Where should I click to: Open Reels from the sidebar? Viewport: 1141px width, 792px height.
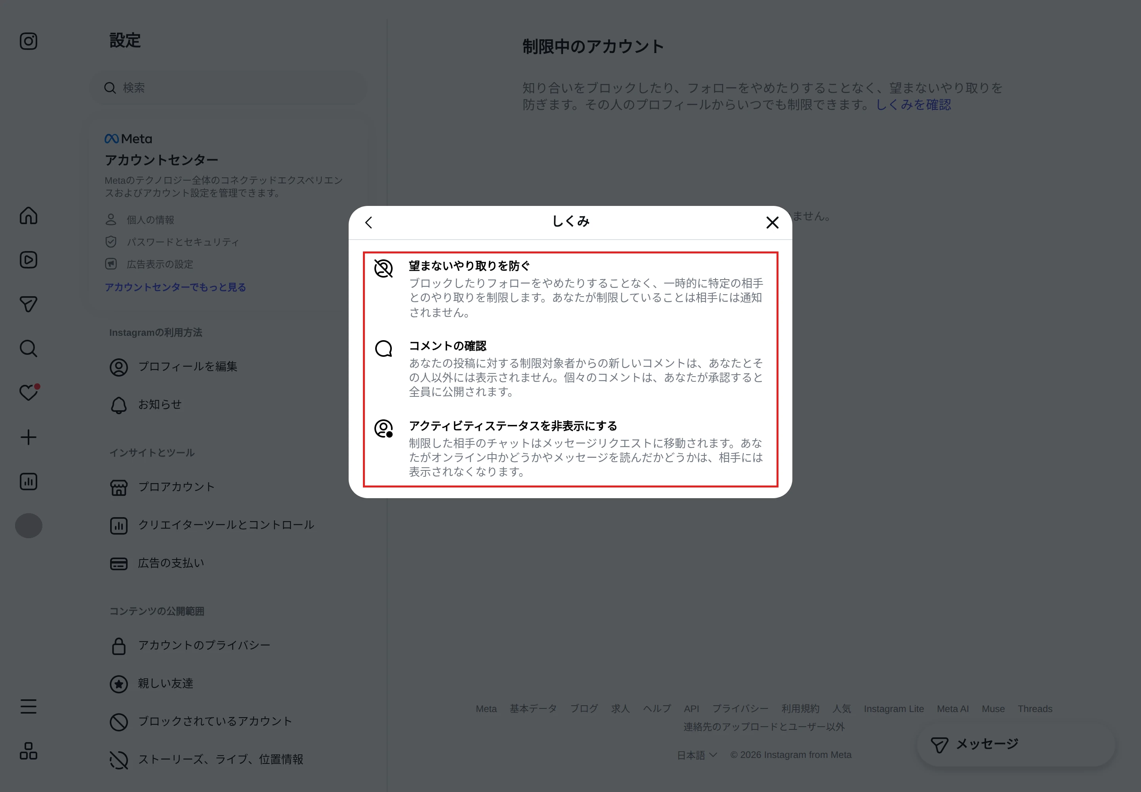tap(28, 259)
